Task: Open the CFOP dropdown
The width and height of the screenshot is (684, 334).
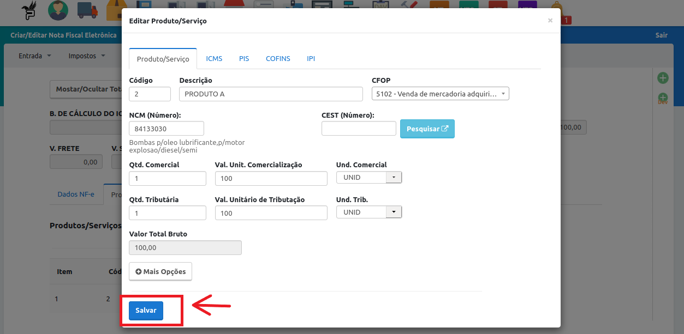Action: click(x=440, y=94)
